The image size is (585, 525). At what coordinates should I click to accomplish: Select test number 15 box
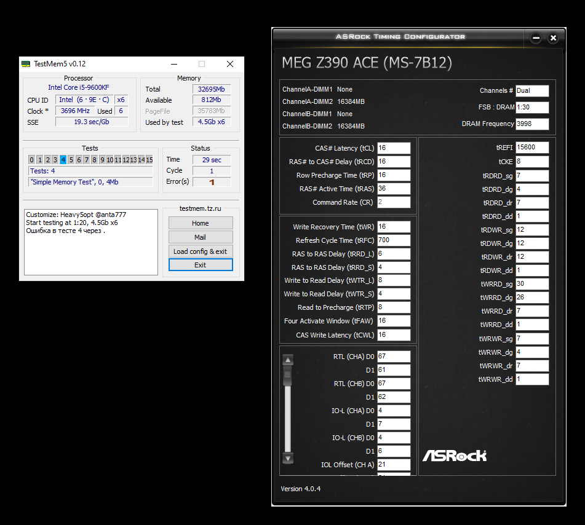[x=149, y=160]
